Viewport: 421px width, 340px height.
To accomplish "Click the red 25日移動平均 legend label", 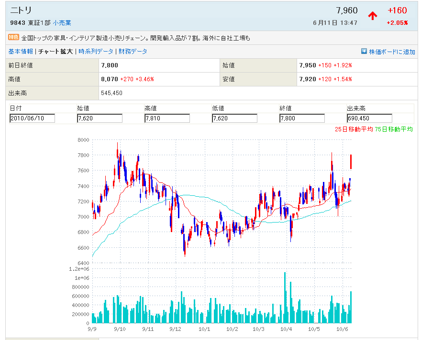I will pyautogui.click(x=354, y=129).
